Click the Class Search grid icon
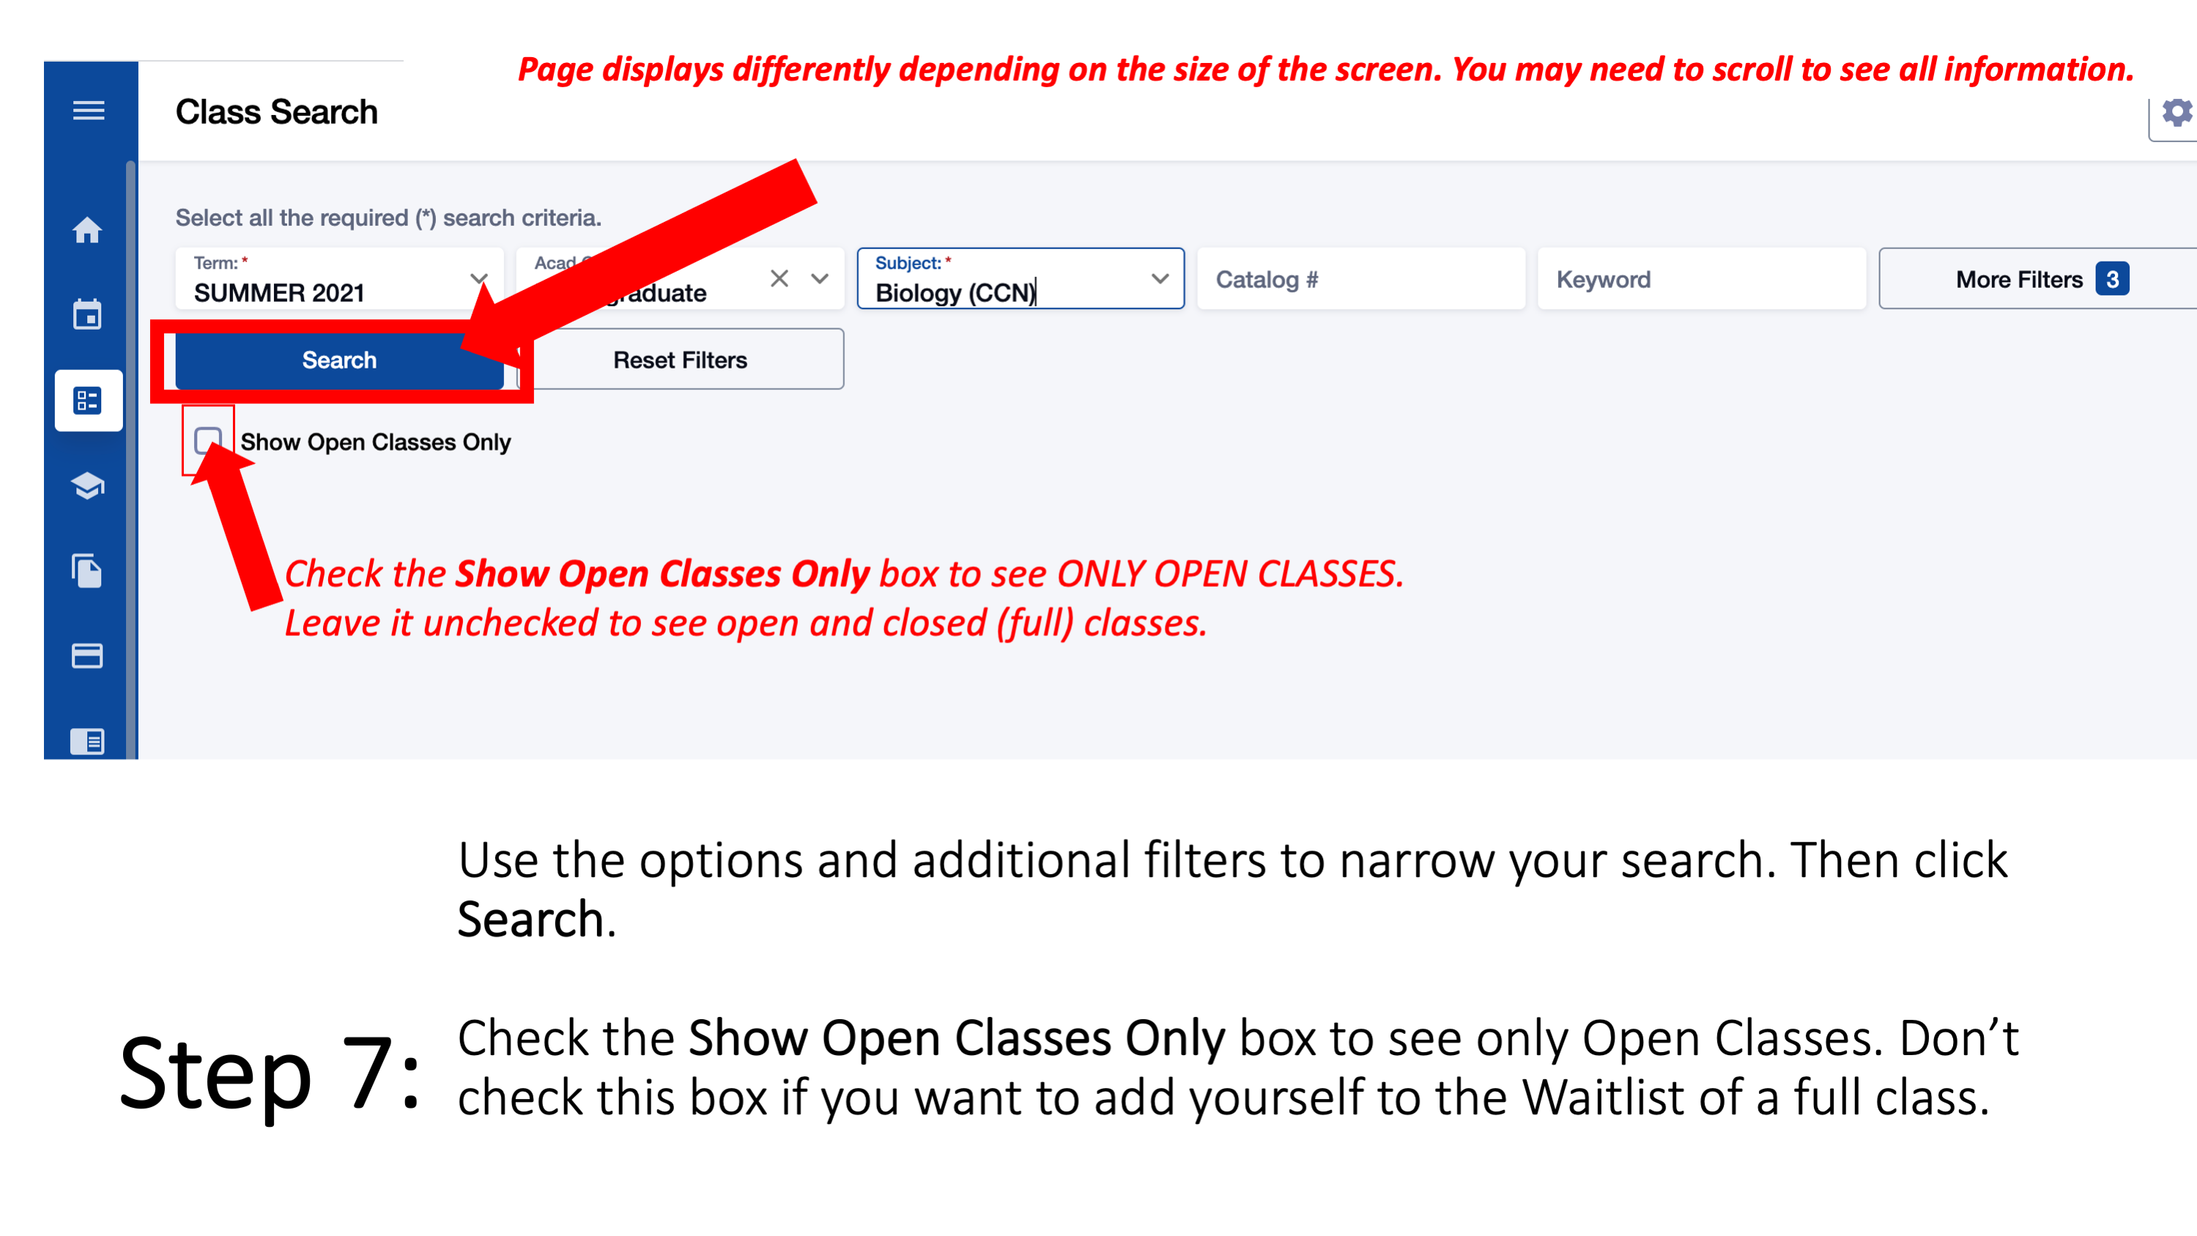This screenshot has width=2197, height=1236. (x=86, y=400)
